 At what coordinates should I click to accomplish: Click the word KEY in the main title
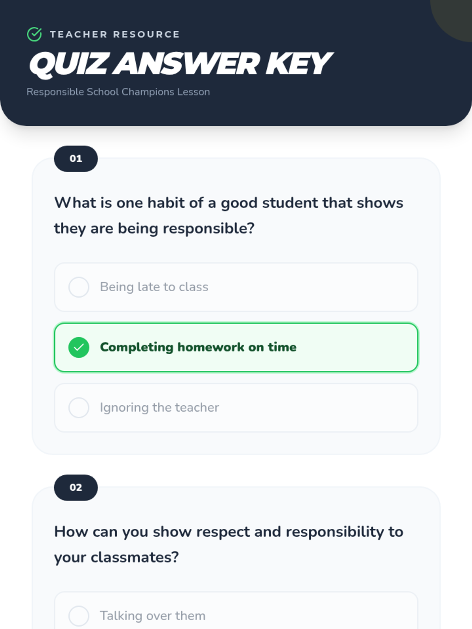click(x=299, y=64)
